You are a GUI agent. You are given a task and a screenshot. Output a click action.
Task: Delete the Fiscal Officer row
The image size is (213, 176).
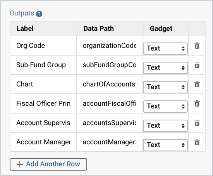[197, 103]
